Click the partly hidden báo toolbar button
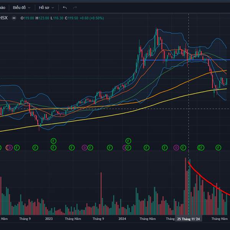The image size is (230, 230). pos(3,8)
